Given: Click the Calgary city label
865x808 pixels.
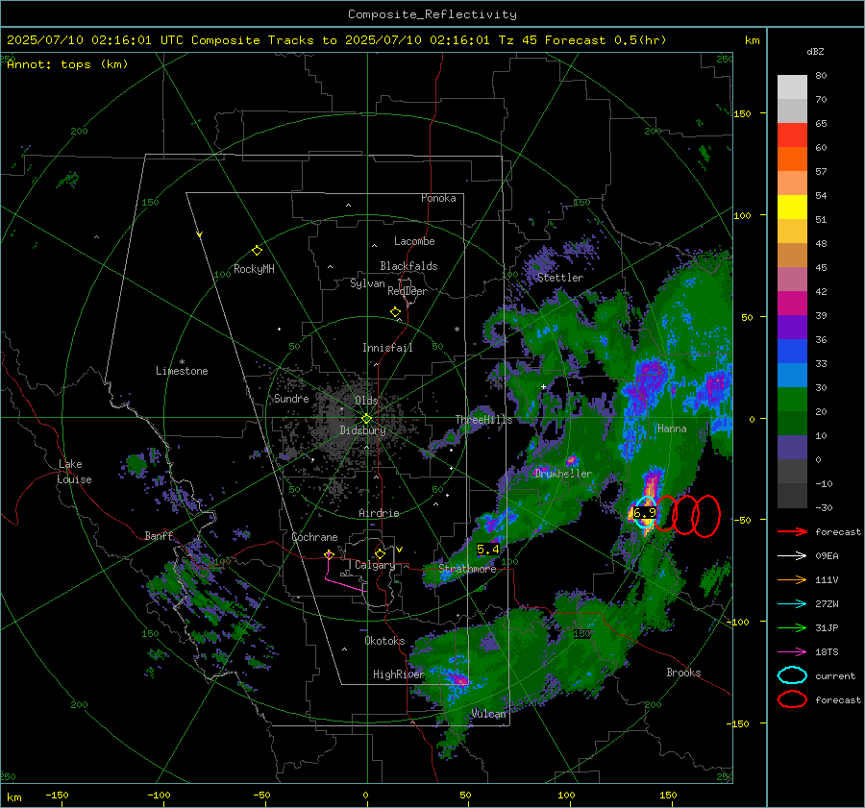Looking at the screenshot, I should pyautogui.click(x=375, y=565).
